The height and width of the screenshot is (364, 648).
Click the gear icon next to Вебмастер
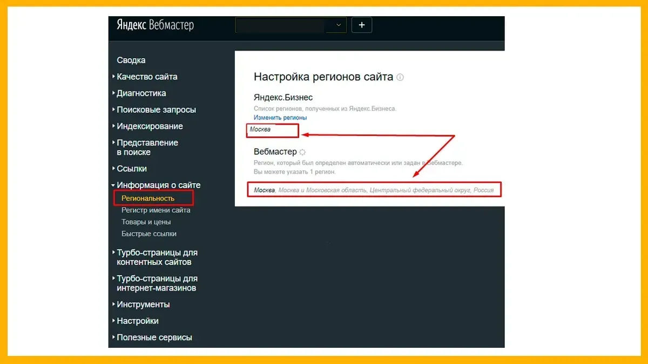pos(302,153)
